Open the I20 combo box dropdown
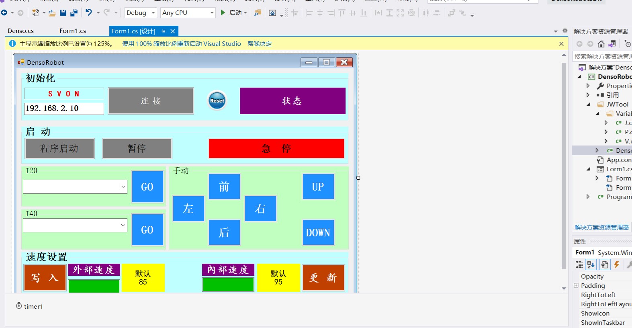 coord(123,187)
